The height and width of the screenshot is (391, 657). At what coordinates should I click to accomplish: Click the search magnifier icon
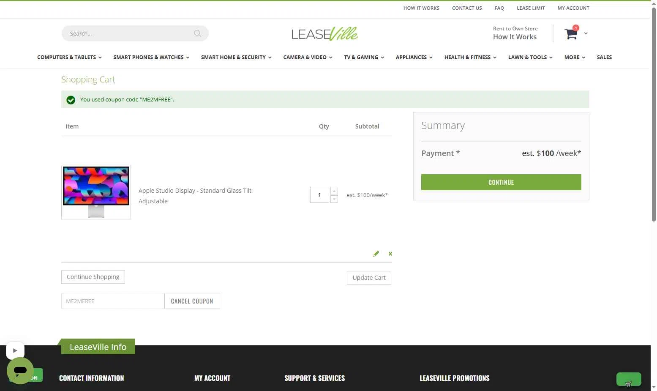197,33
